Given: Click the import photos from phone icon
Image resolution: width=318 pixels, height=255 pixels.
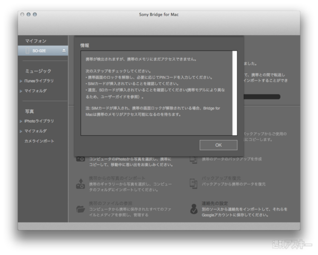Looking at the screenshot, I should 81,184.
